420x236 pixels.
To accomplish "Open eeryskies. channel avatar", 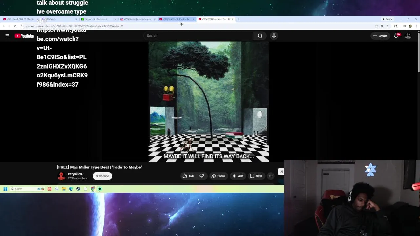I will [x=61, y=176].
